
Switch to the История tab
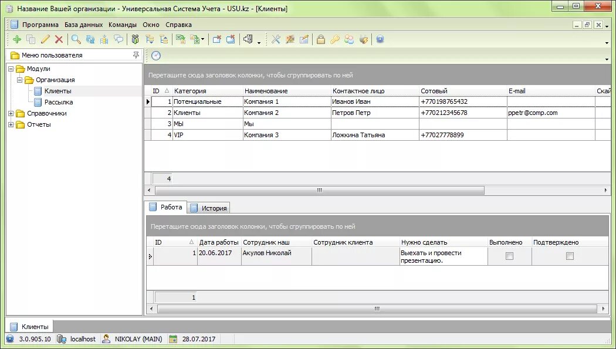pyautogui.click(x=209, y=208)
